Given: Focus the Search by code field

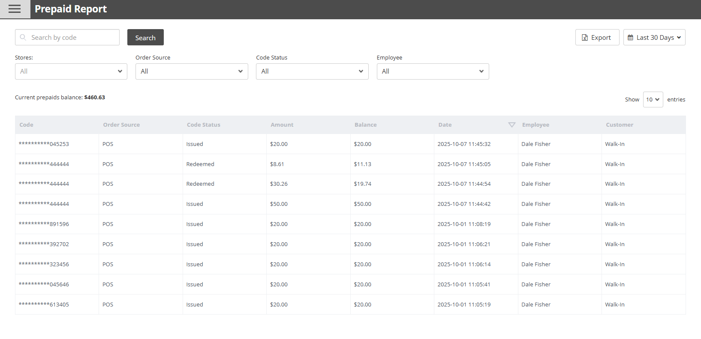Looking at the screenshot, I should pyautogui.click(x=73, y=37).
